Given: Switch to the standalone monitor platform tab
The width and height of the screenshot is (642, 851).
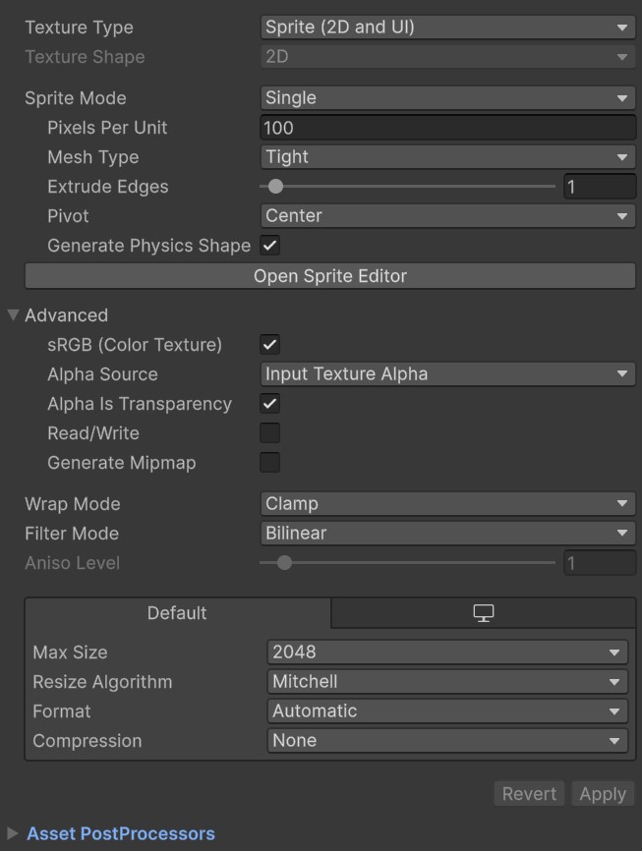Looking at the screenshot, I should click(483, 613).
